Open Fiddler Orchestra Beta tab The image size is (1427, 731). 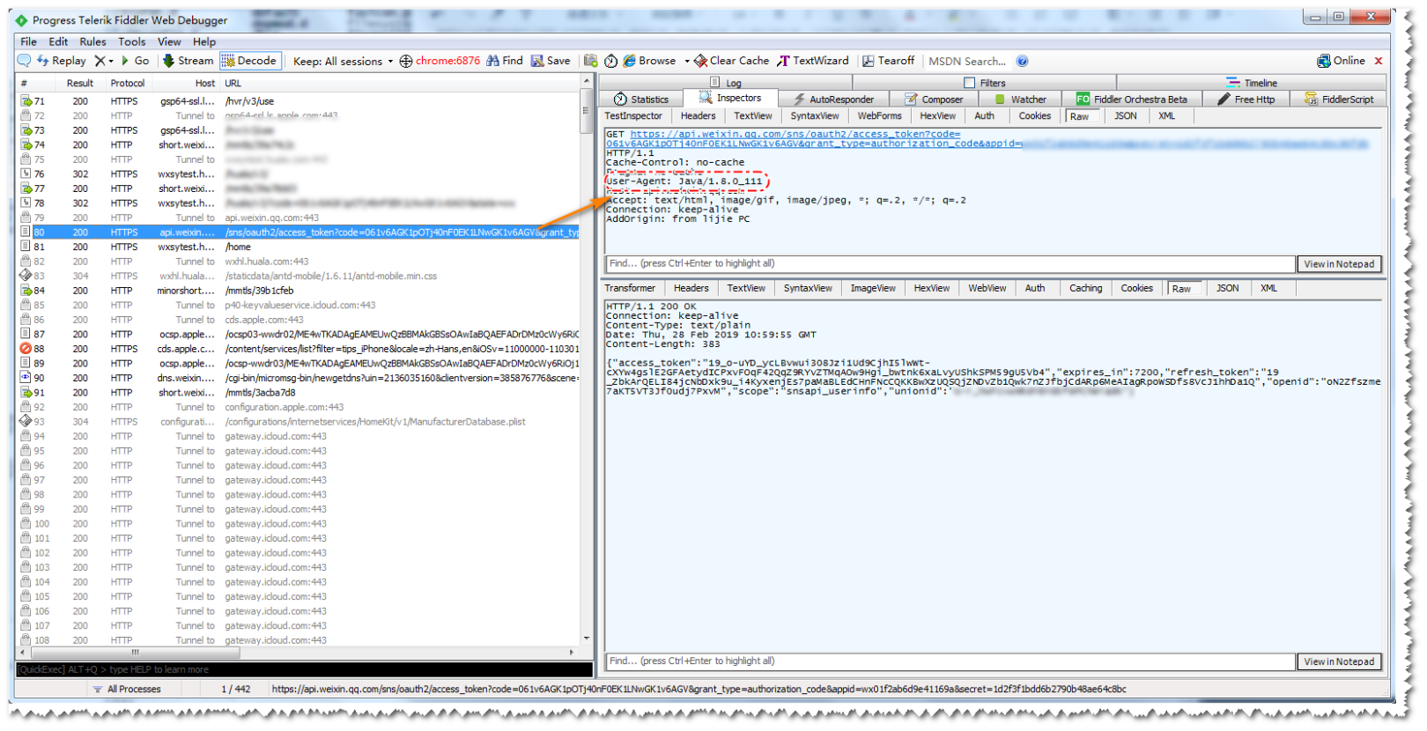coord(1132,100)
